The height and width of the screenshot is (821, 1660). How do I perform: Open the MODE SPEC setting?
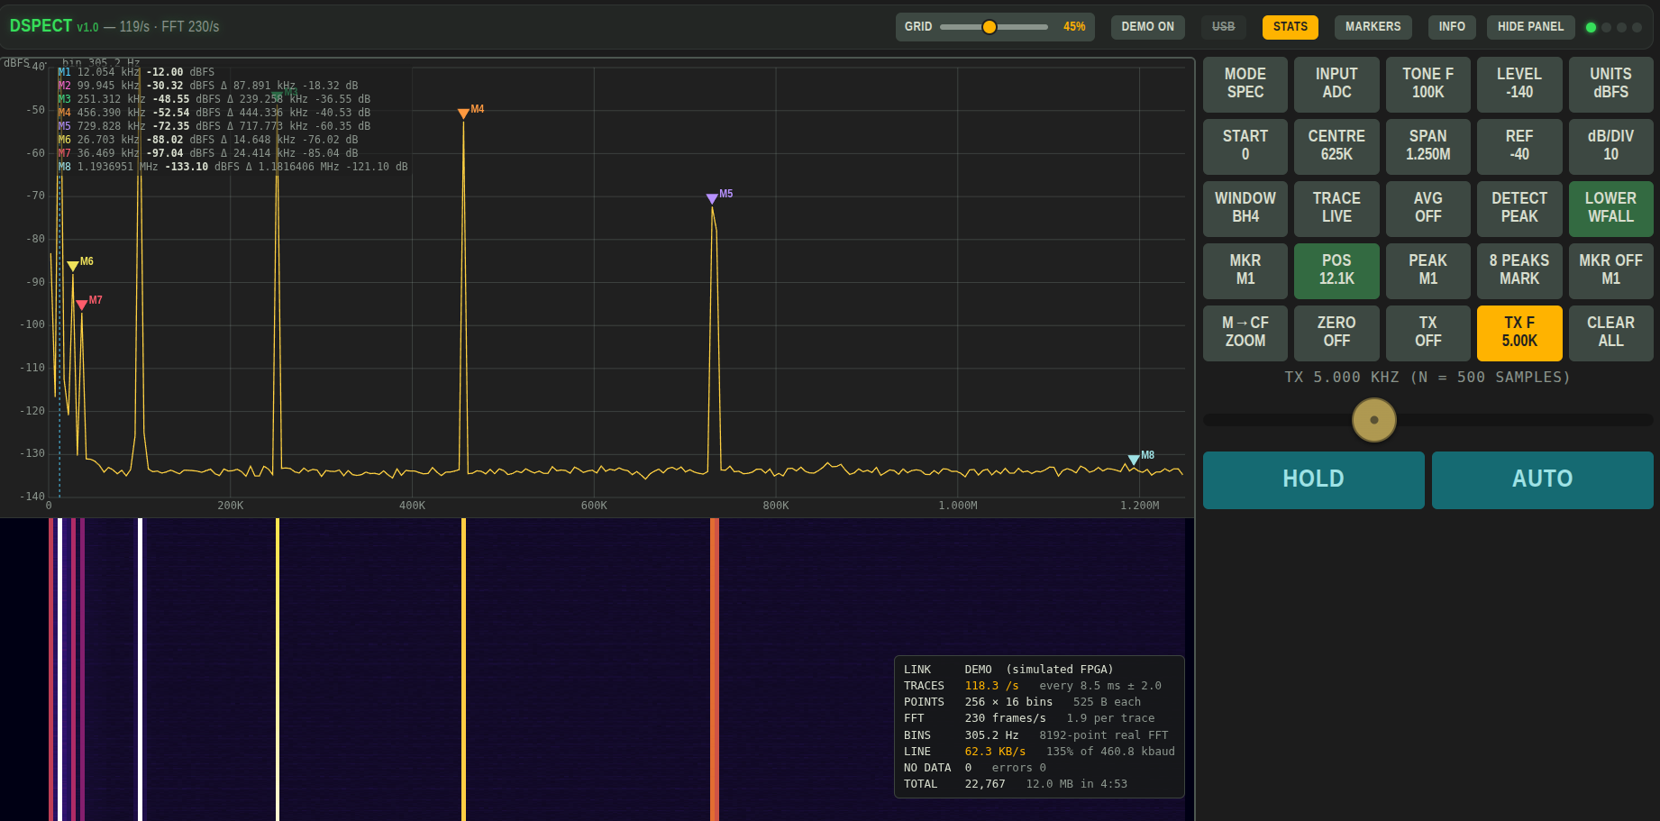[1245, 84]
